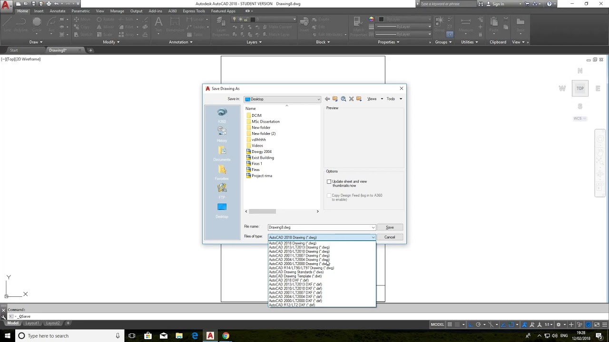Switch to the Layout1 tab
Viewport: 609px width, 342px height.
point(32,323)
